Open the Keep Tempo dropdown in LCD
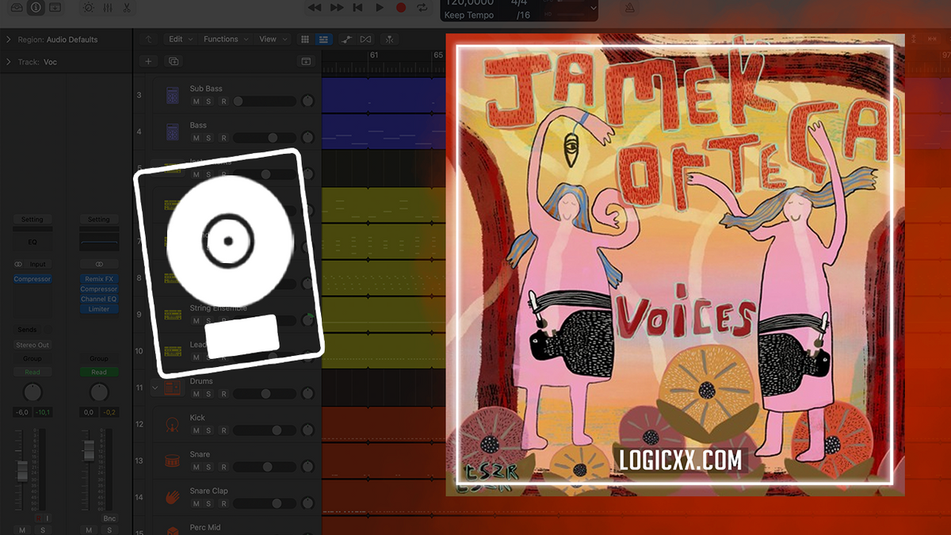 coord(469,15)
